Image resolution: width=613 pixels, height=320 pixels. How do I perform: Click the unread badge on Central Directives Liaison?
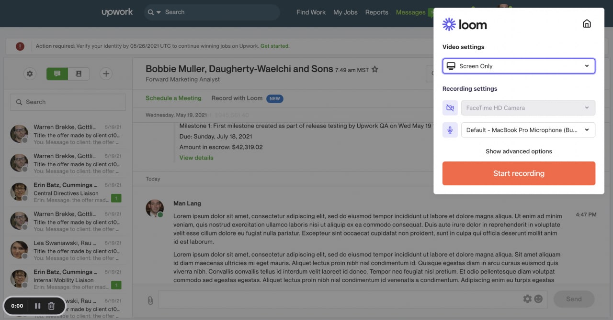(116, 198)
